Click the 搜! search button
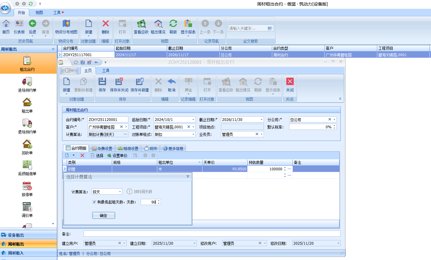The height and width of the screenshot is (260, 431). (270, 28)
